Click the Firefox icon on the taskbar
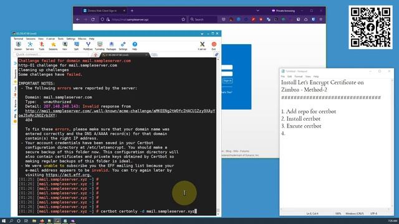The height and width of the screenshot is (224, 399). pos(42,221)
